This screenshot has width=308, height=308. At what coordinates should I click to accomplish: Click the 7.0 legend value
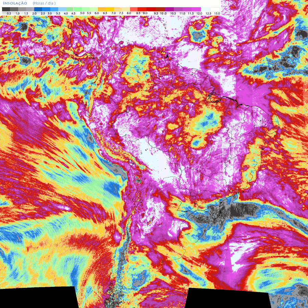pyautogui.click(x=114, y=13)
